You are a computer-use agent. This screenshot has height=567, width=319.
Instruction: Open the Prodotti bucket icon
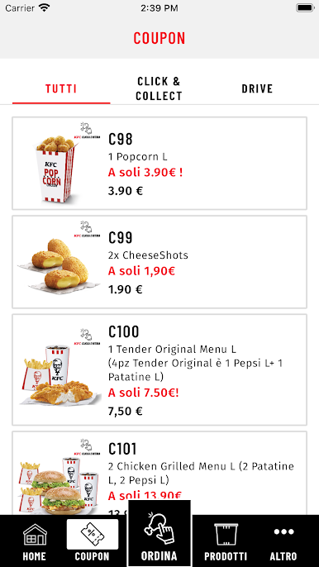tap(226, 534)
